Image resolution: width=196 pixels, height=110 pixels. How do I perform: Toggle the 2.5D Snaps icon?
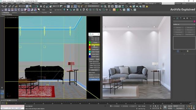(72, 6)
